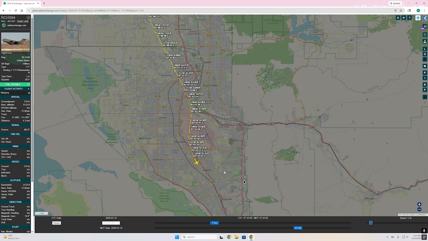428x241 pixels.
Task: Click the Pause replay button
Action: 57,223
